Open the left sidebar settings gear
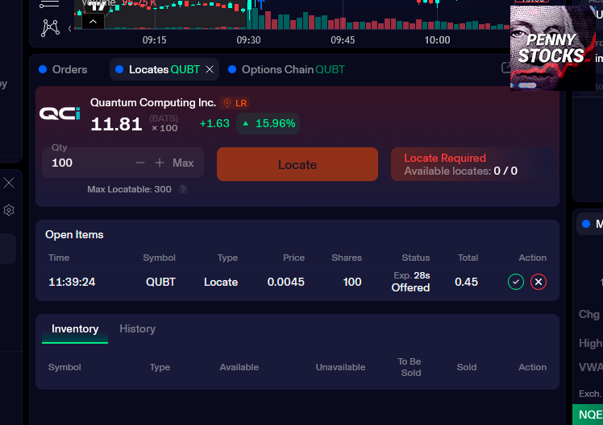Viewport: 603px width, 425px height. click(x=9, y=210)
